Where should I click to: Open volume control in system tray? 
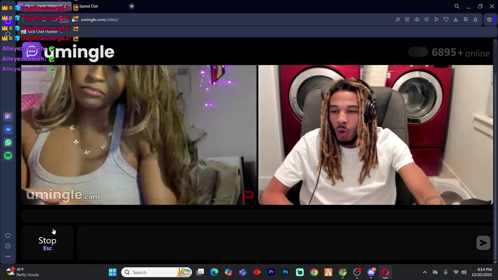click(463, 272)
